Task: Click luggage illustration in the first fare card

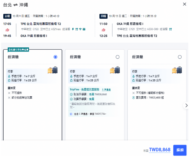Action: point(52,70)
